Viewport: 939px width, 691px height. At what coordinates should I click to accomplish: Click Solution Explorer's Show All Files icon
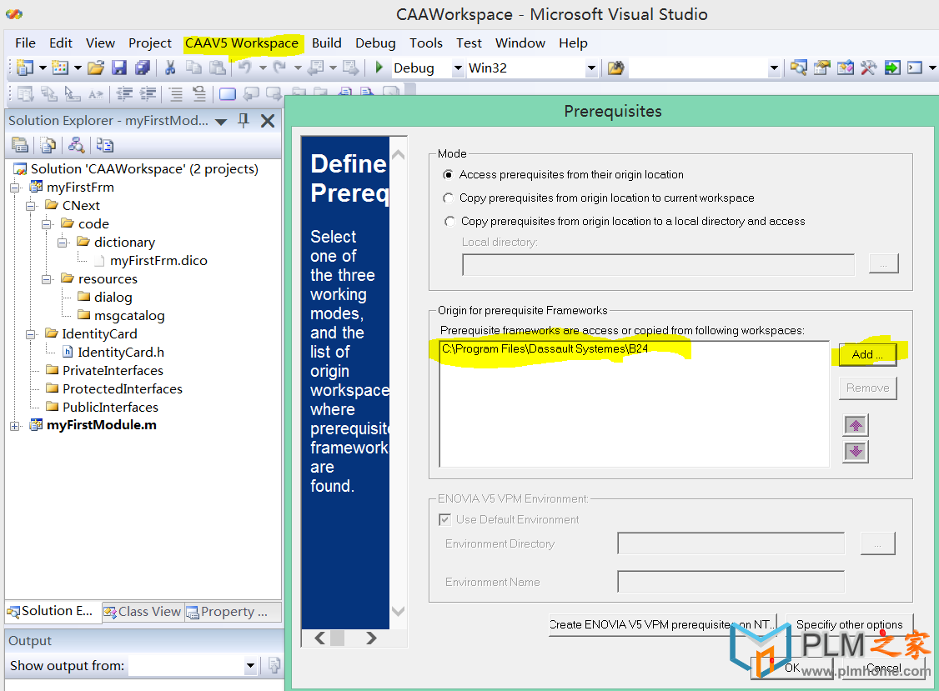[x=48, y=145]
